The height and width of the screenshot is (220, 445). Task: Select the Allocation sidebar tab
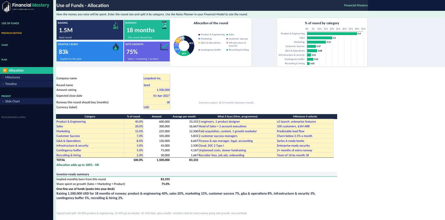[x=26, y=70]
